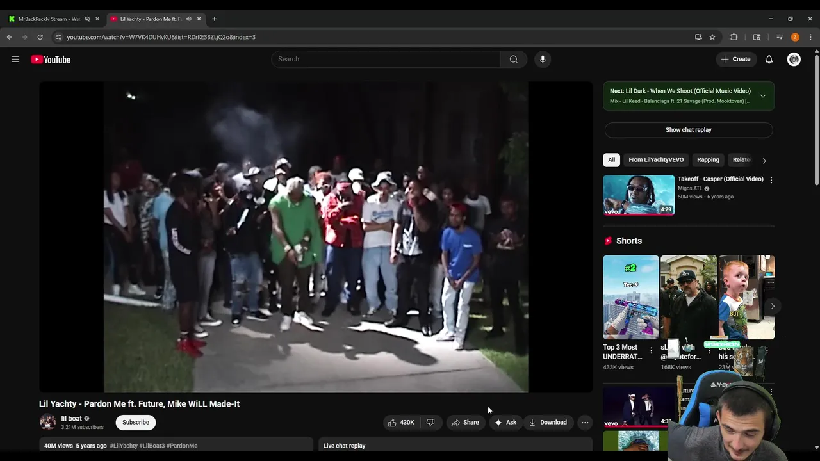Filter by From LilYachtyVEVO chip
Viewport: 820px width, 461px height.
pos(656,159)
